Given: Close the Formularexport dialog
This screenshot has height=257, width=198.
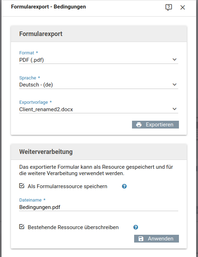Looking at the screenshot, I should (x=182, y=7).
